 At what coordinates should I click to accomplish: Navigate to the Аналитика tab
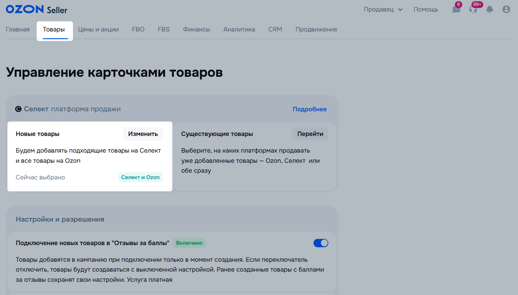[x=239, y=30]
